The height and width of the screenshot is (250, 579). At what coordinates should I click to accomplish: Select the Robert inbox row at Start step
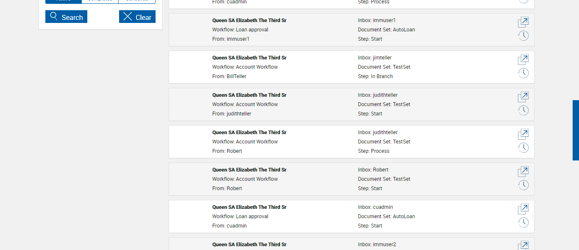point(322,179)
